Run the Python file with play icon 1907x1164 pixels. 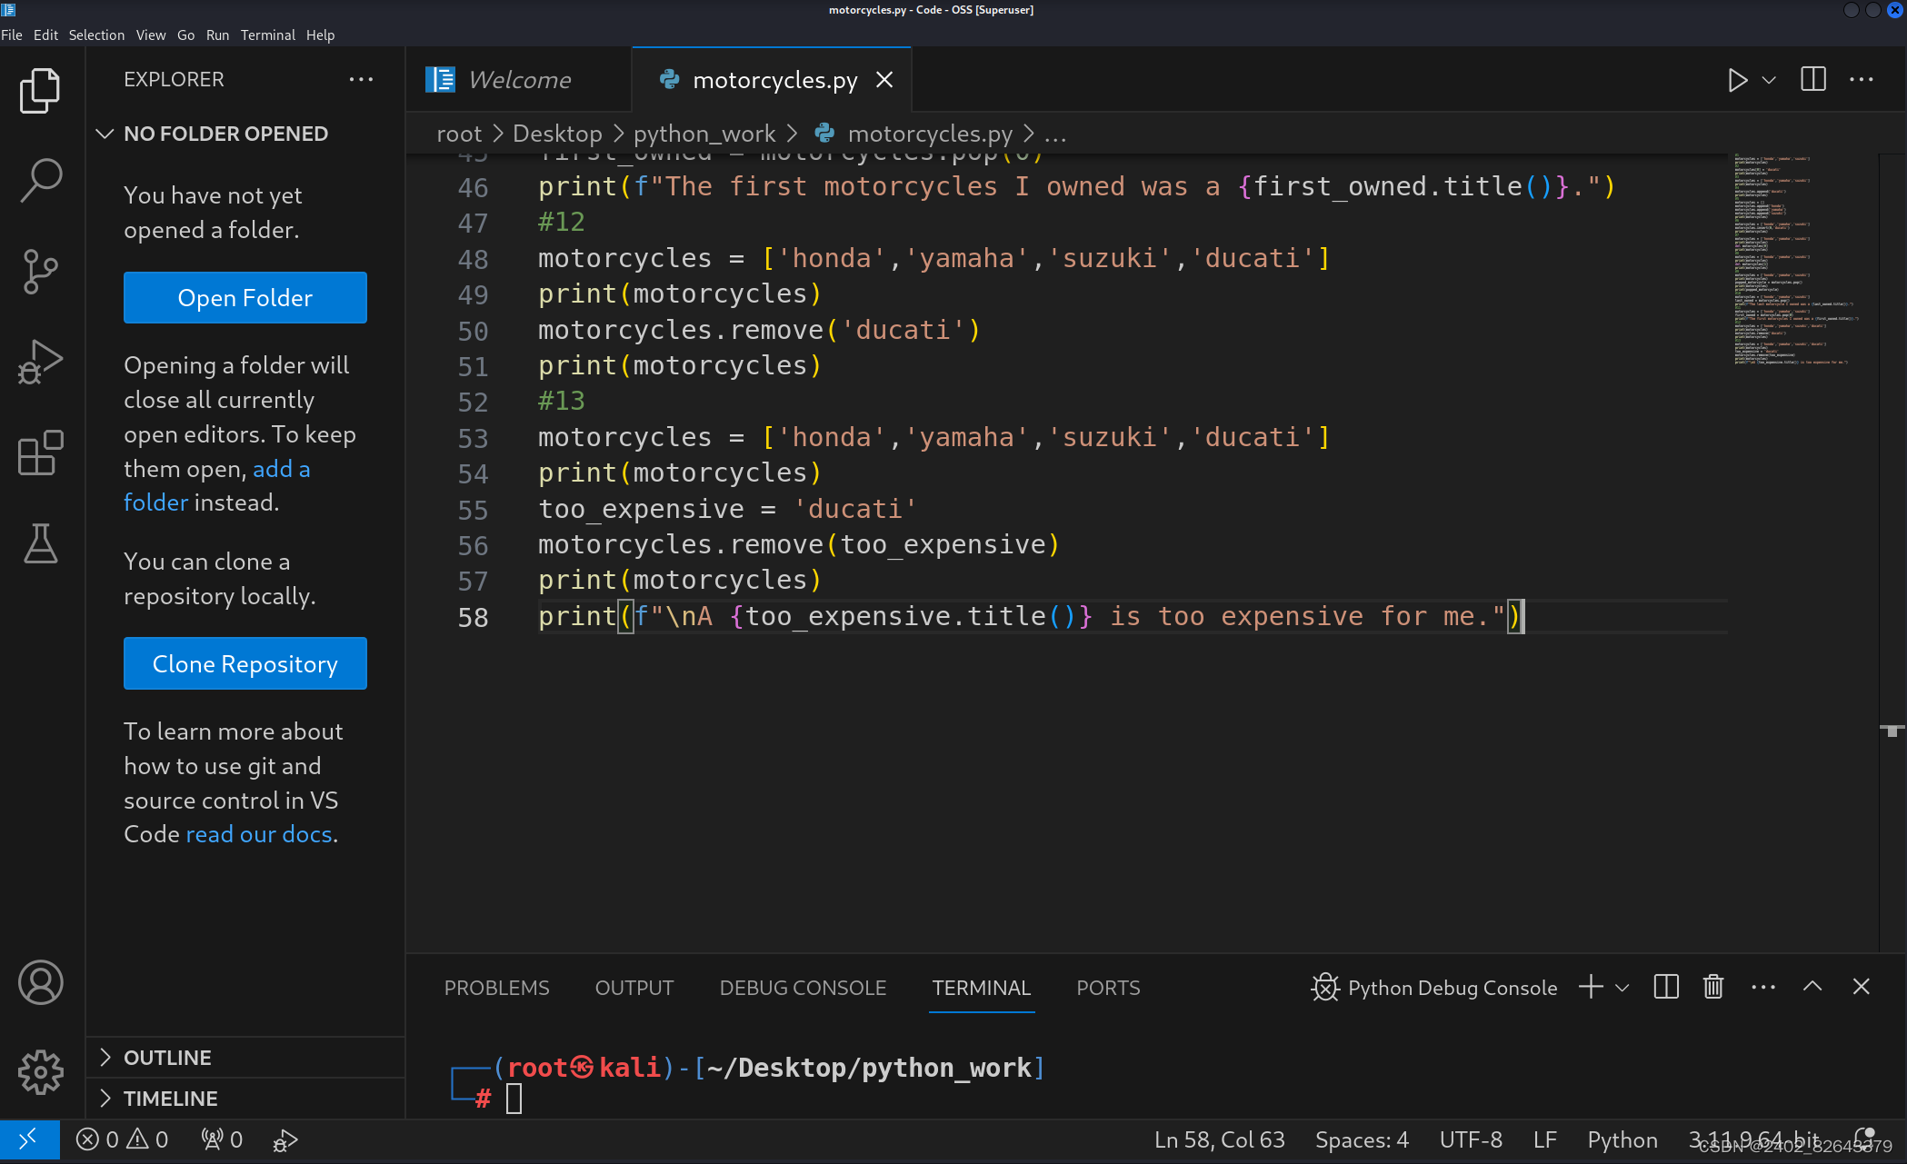click(1737, 80)
